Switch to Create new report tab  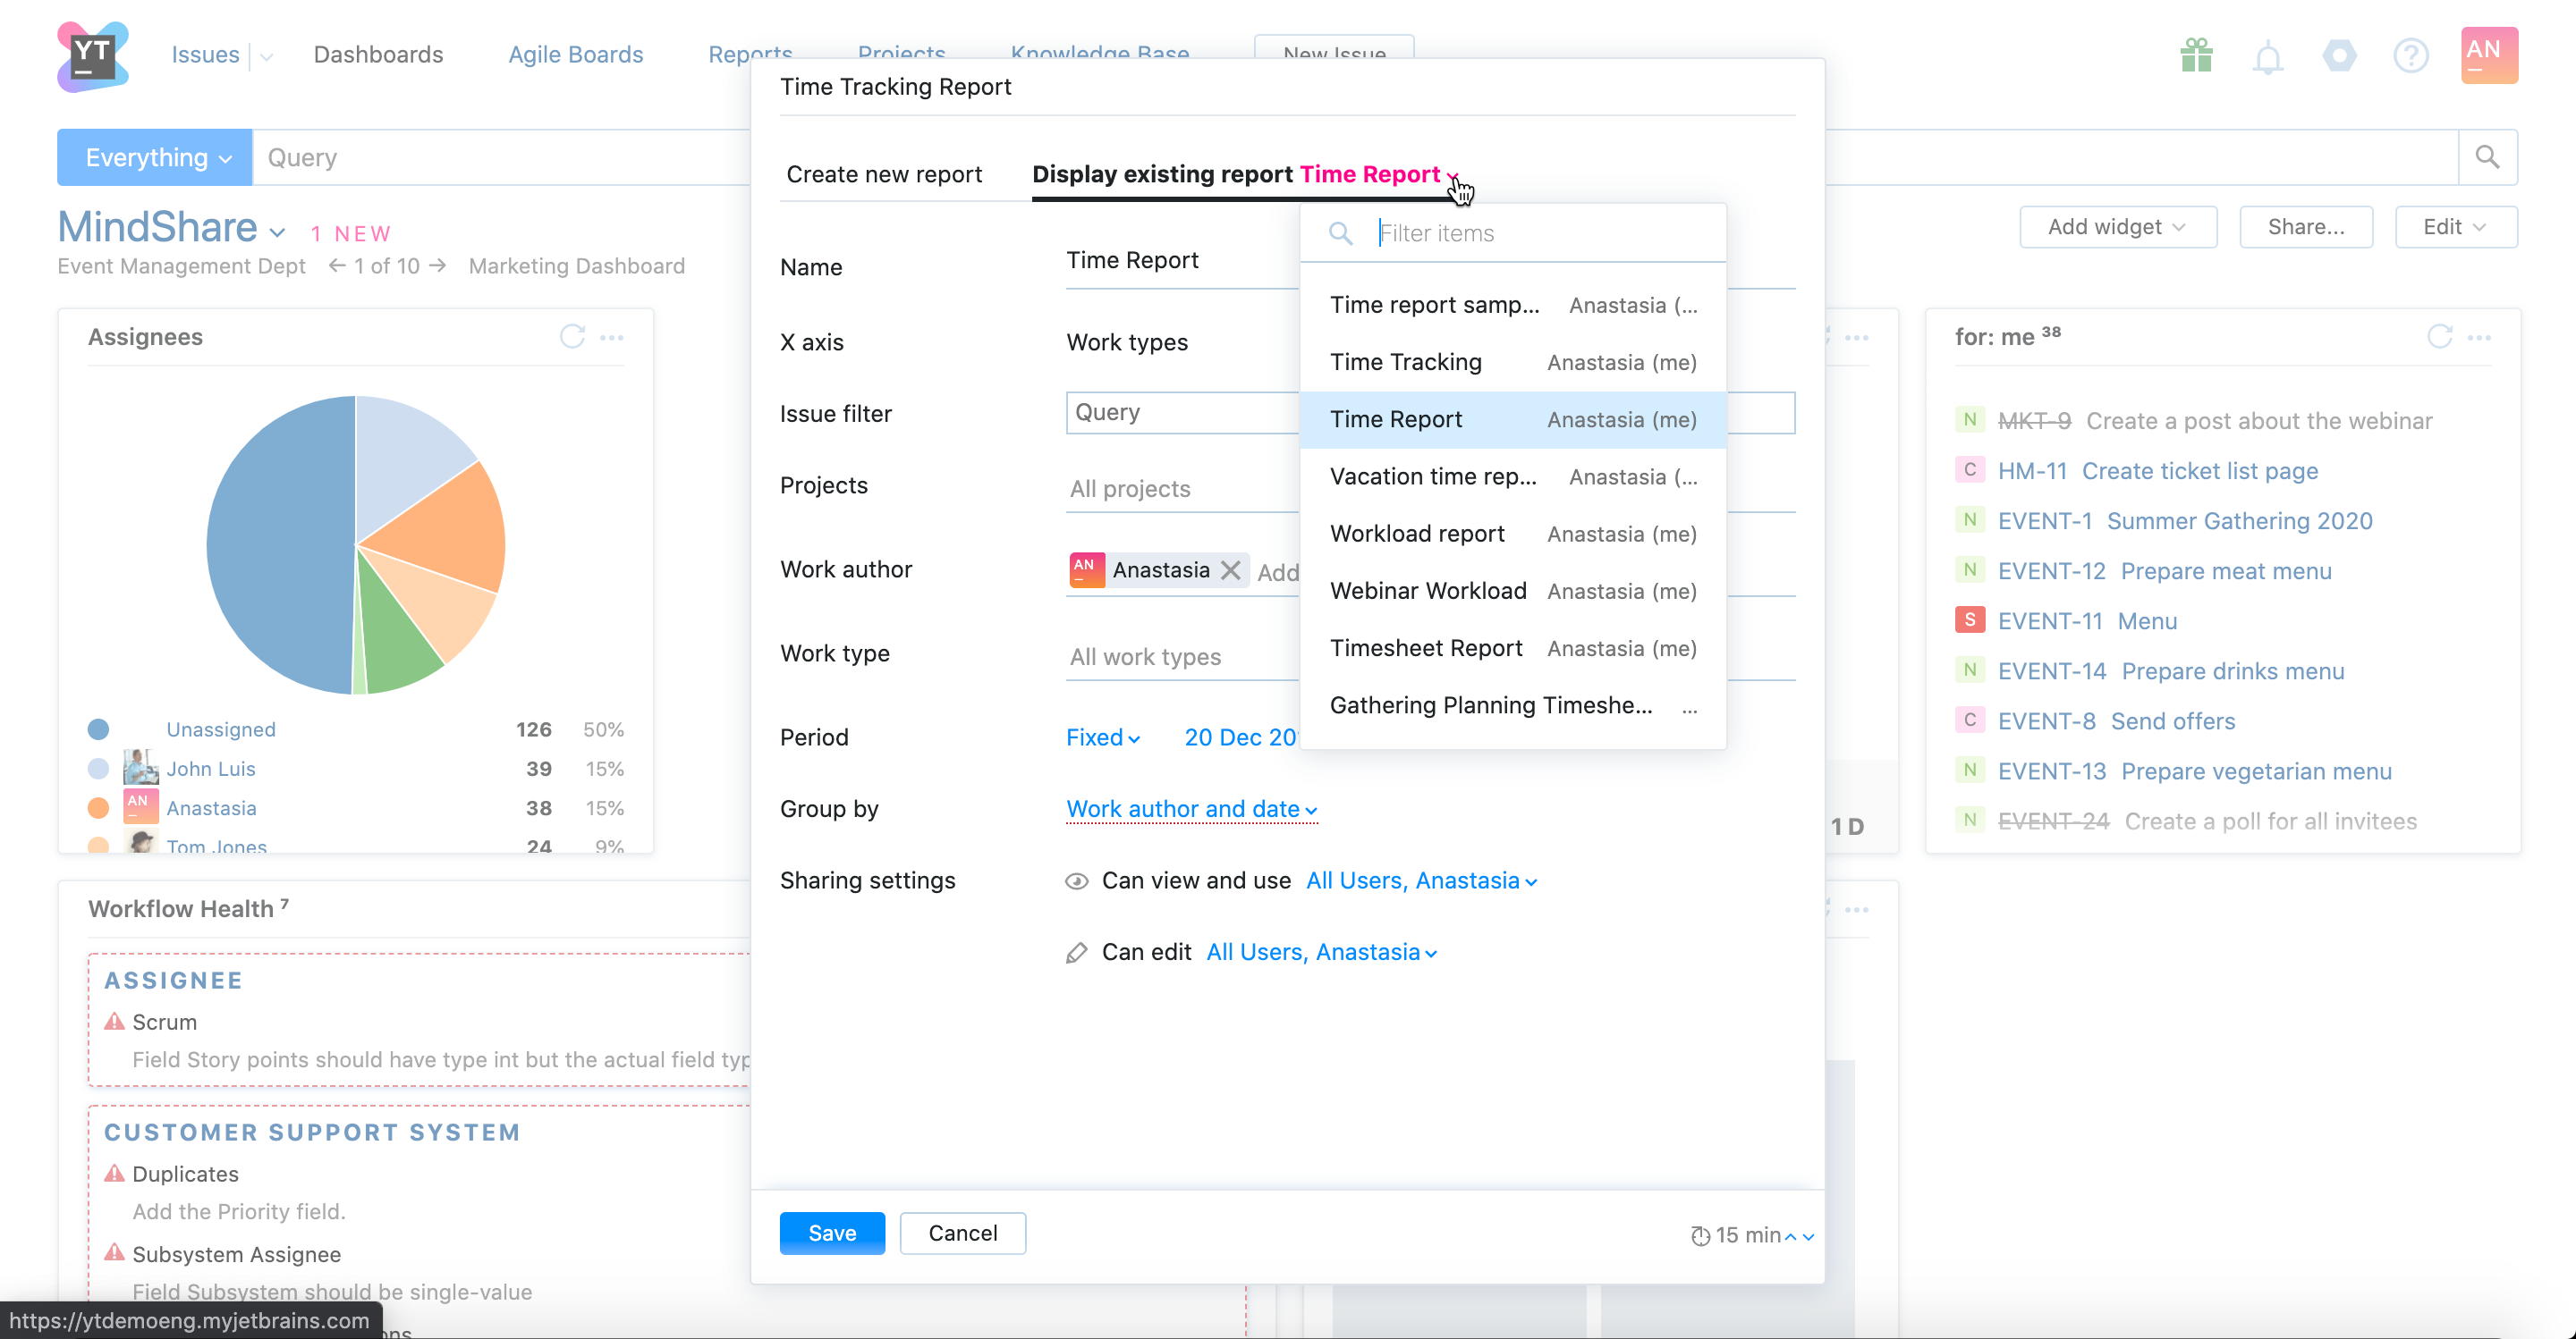pyautogui.click(x=884, y=175)
